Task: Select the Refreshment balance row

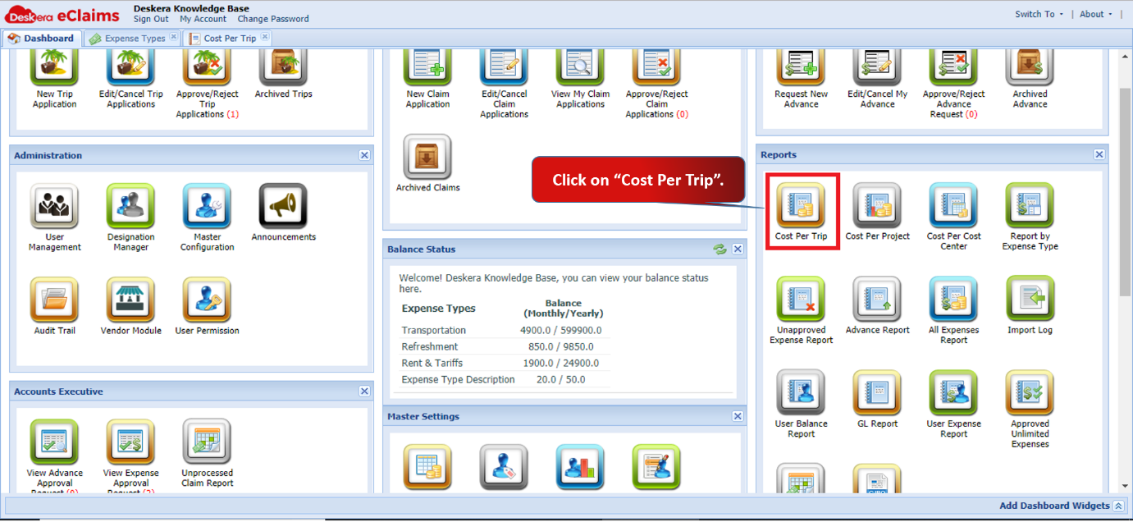Action: (505, 346)
